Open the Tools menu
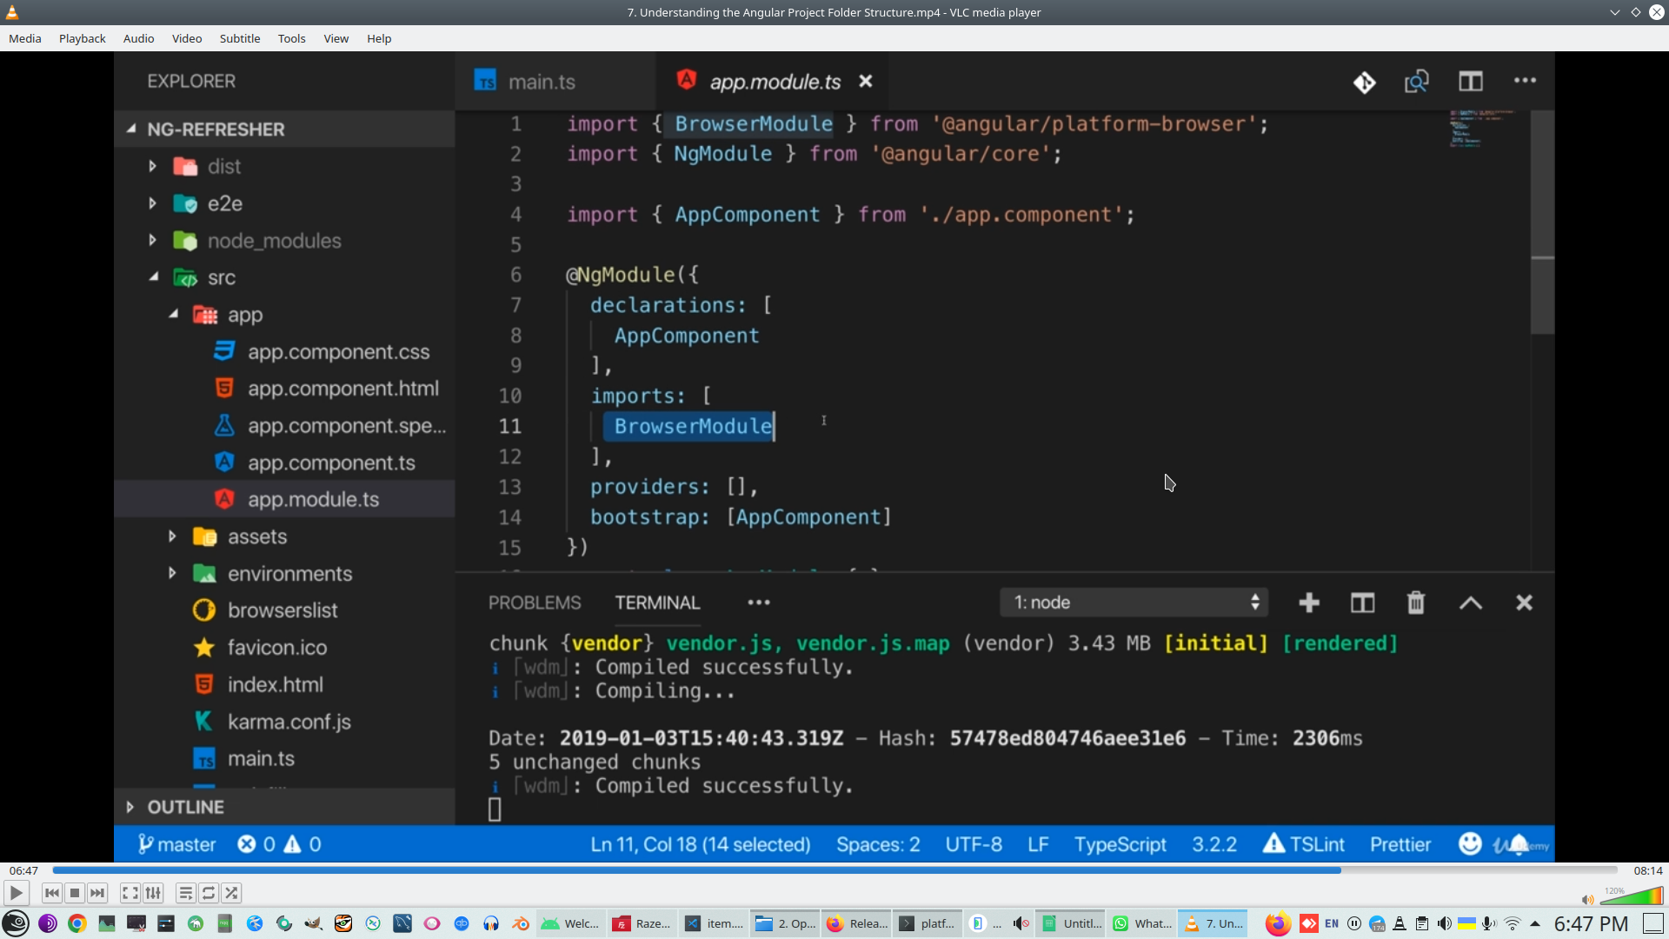Viewport: 1669px width, 939px height. (x=291, y=38)
